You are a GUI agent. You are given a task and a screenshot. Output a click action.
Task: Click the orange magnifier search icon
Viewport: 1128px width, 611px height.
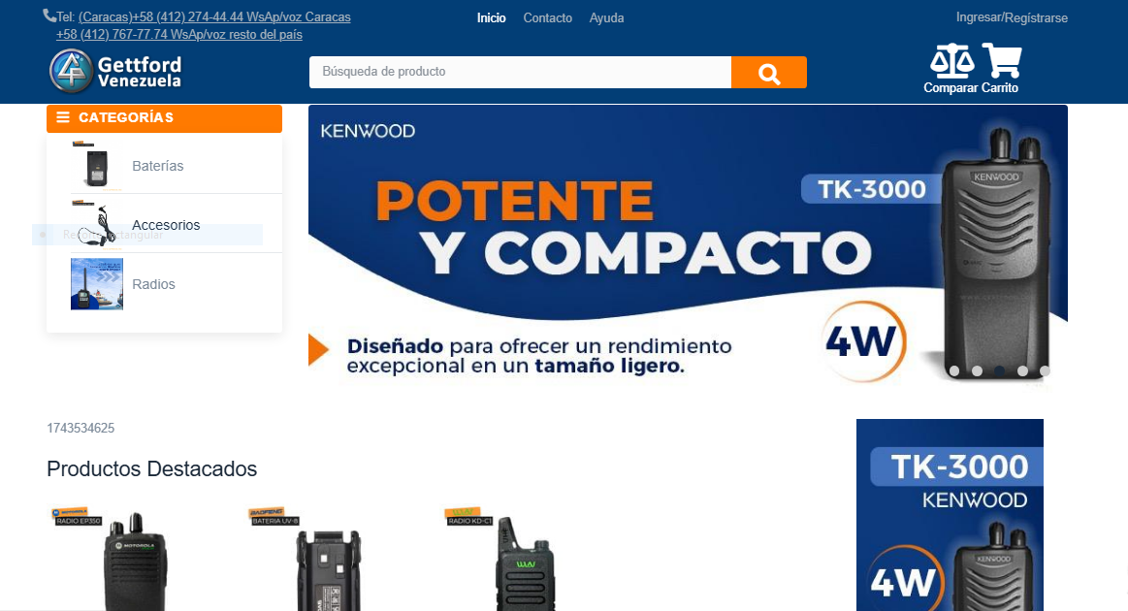769,73
